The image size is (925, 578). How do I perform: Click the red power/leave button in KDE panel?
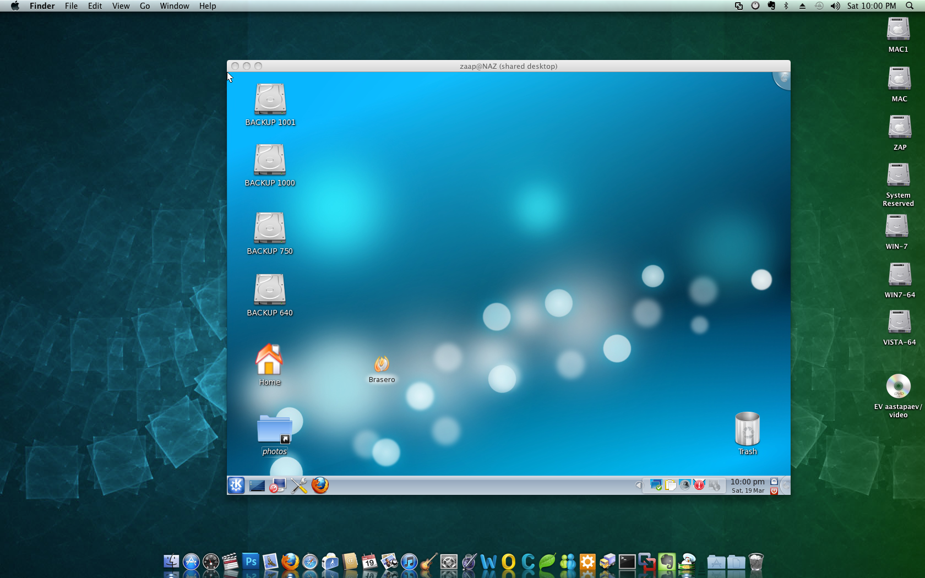click(x=774, y=490)
